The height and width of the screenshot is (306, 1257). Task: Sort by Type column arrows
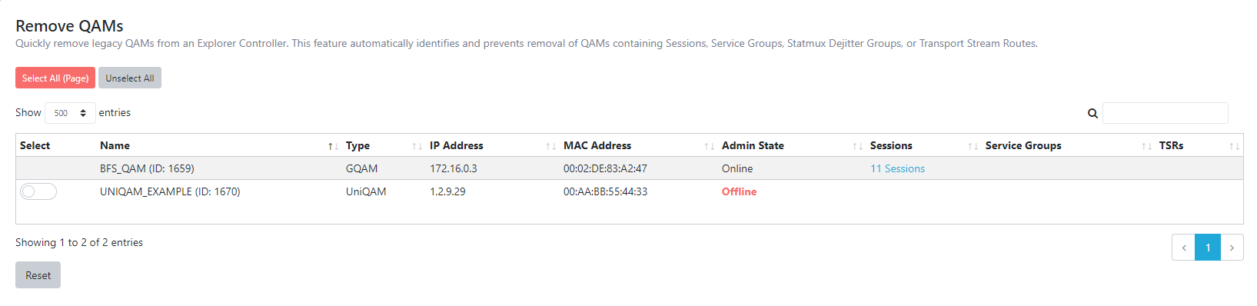[417, 146]
